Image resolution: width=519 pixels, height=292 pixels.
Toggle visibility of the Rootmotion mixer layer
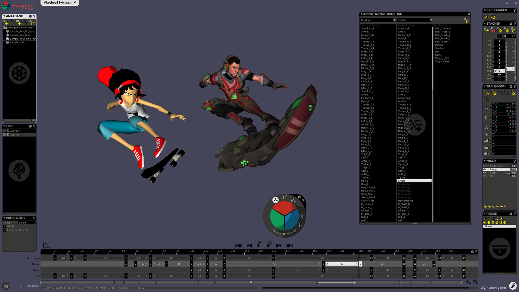pyautogui.click(x=485, y=166)
